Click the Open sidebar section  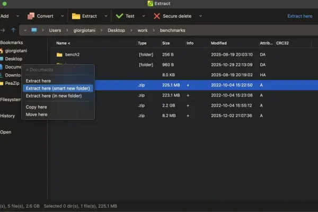coord(6,132)
